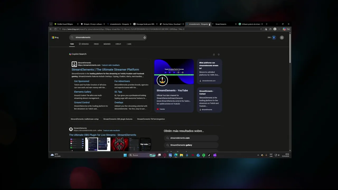Open the SE.Tips sublink
Viewport: 338px width, 190px height.
point(118,92)
